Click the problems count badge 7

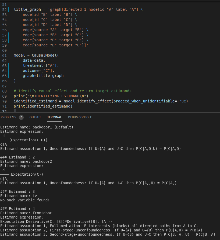click(x=21, y=117)
